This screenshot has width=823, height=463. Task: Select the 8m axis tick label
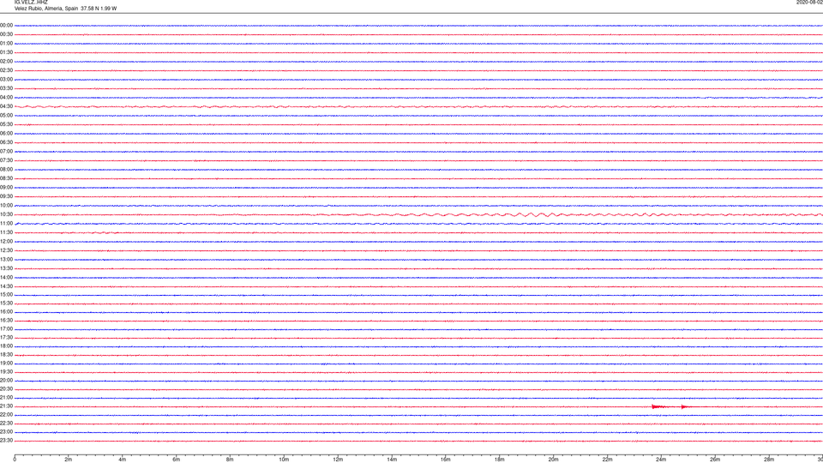coord(230,460)
